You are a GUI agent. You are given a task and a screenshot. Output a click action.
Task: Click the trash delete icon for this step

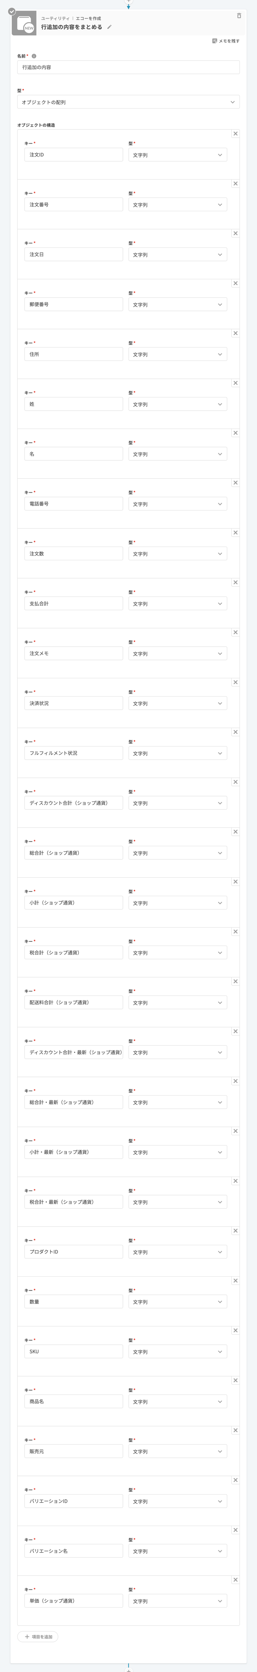coord(239,16)
